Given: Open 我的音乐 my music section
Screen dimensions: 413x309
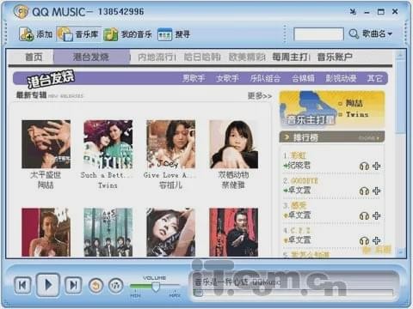Looking at the screenshot, I should (128, 34).
